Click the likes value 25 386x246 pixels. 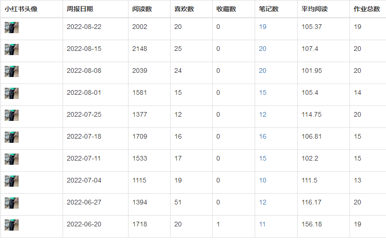178,49
